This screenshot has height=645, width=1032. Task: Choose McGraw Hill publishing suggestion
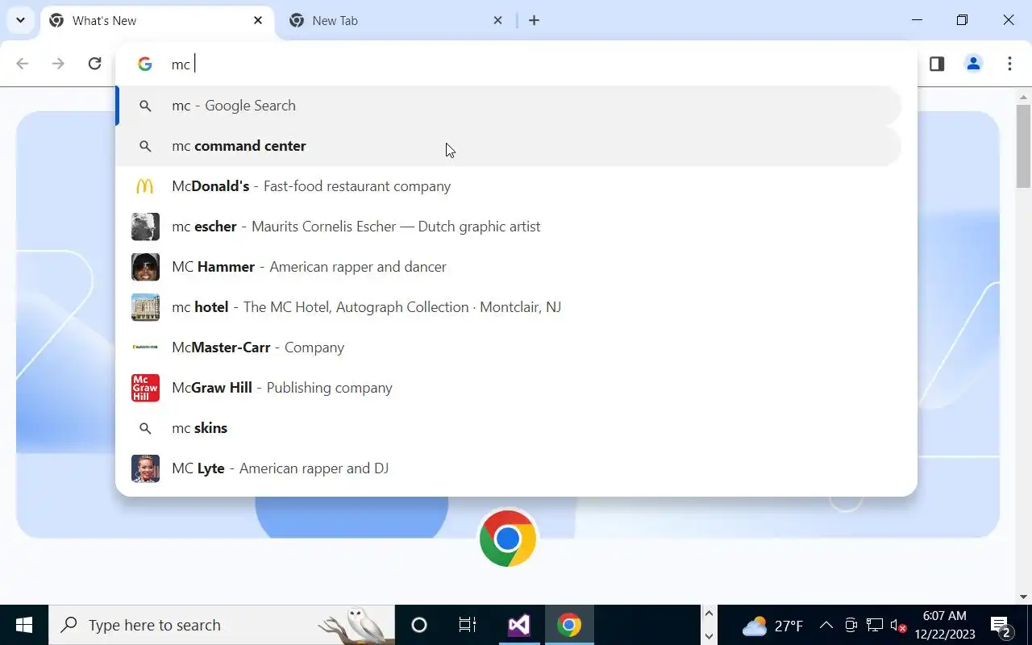pyautogui.click(x=509, y=388)
